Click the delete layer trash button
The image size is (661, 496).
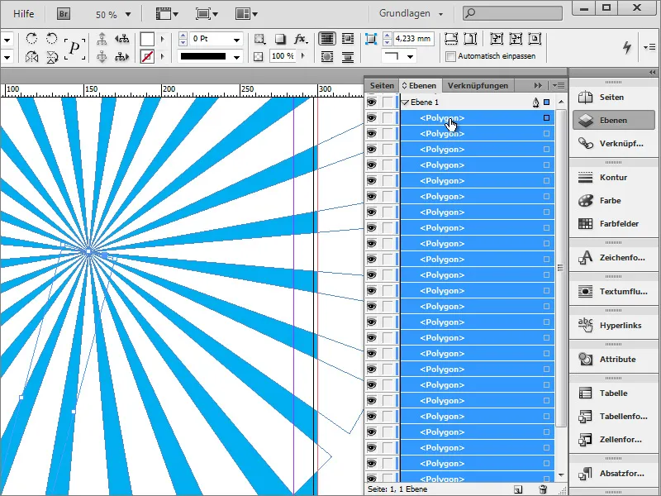541,490
